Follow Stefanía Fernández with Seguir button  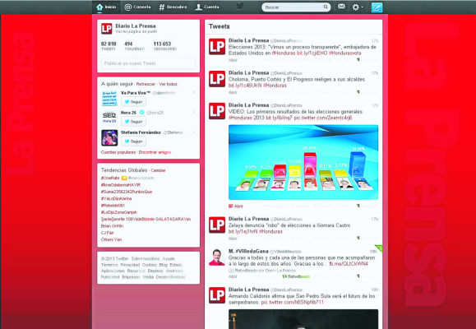(133, 141)
